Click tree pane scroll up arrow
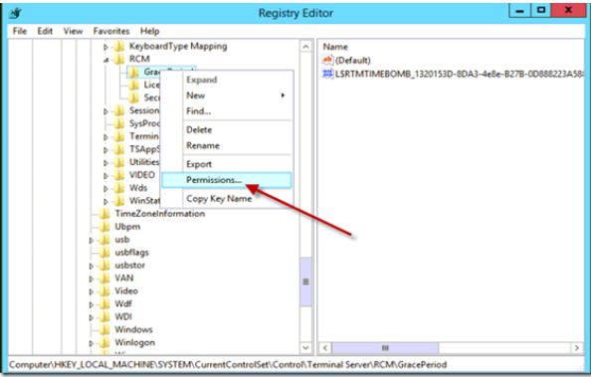Viewport: 591px width, 377px height. tap(305, 47)
